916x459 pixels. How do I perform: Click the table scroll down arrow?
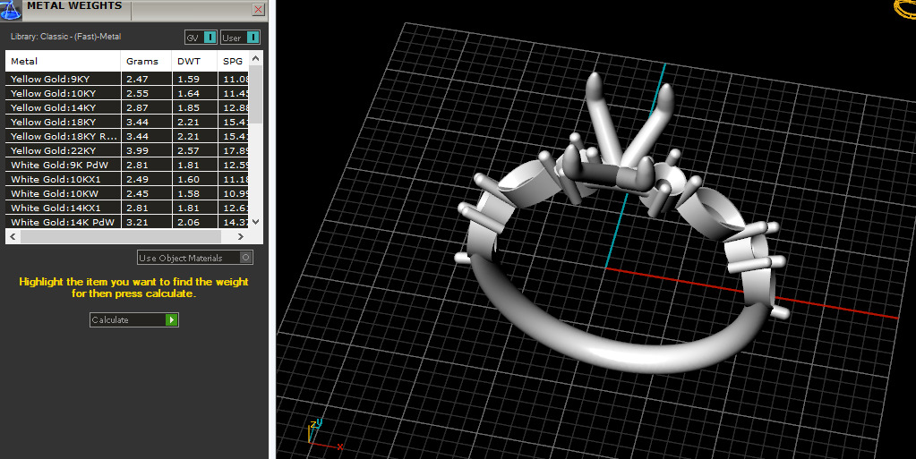(x=255, y=222)
